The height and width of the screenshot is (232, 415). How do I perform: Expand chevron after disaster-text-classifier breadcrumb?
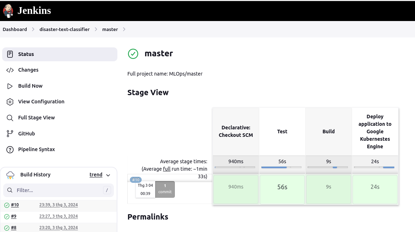point(96,29)
